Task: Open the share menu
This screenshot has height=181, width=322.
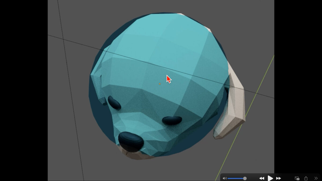Action: [x=306, y=178]
